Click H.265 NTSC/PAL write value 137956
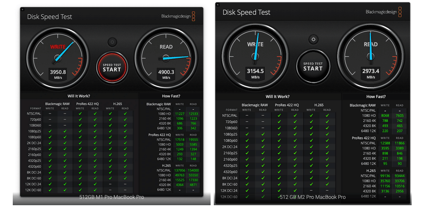 (180, 170)
